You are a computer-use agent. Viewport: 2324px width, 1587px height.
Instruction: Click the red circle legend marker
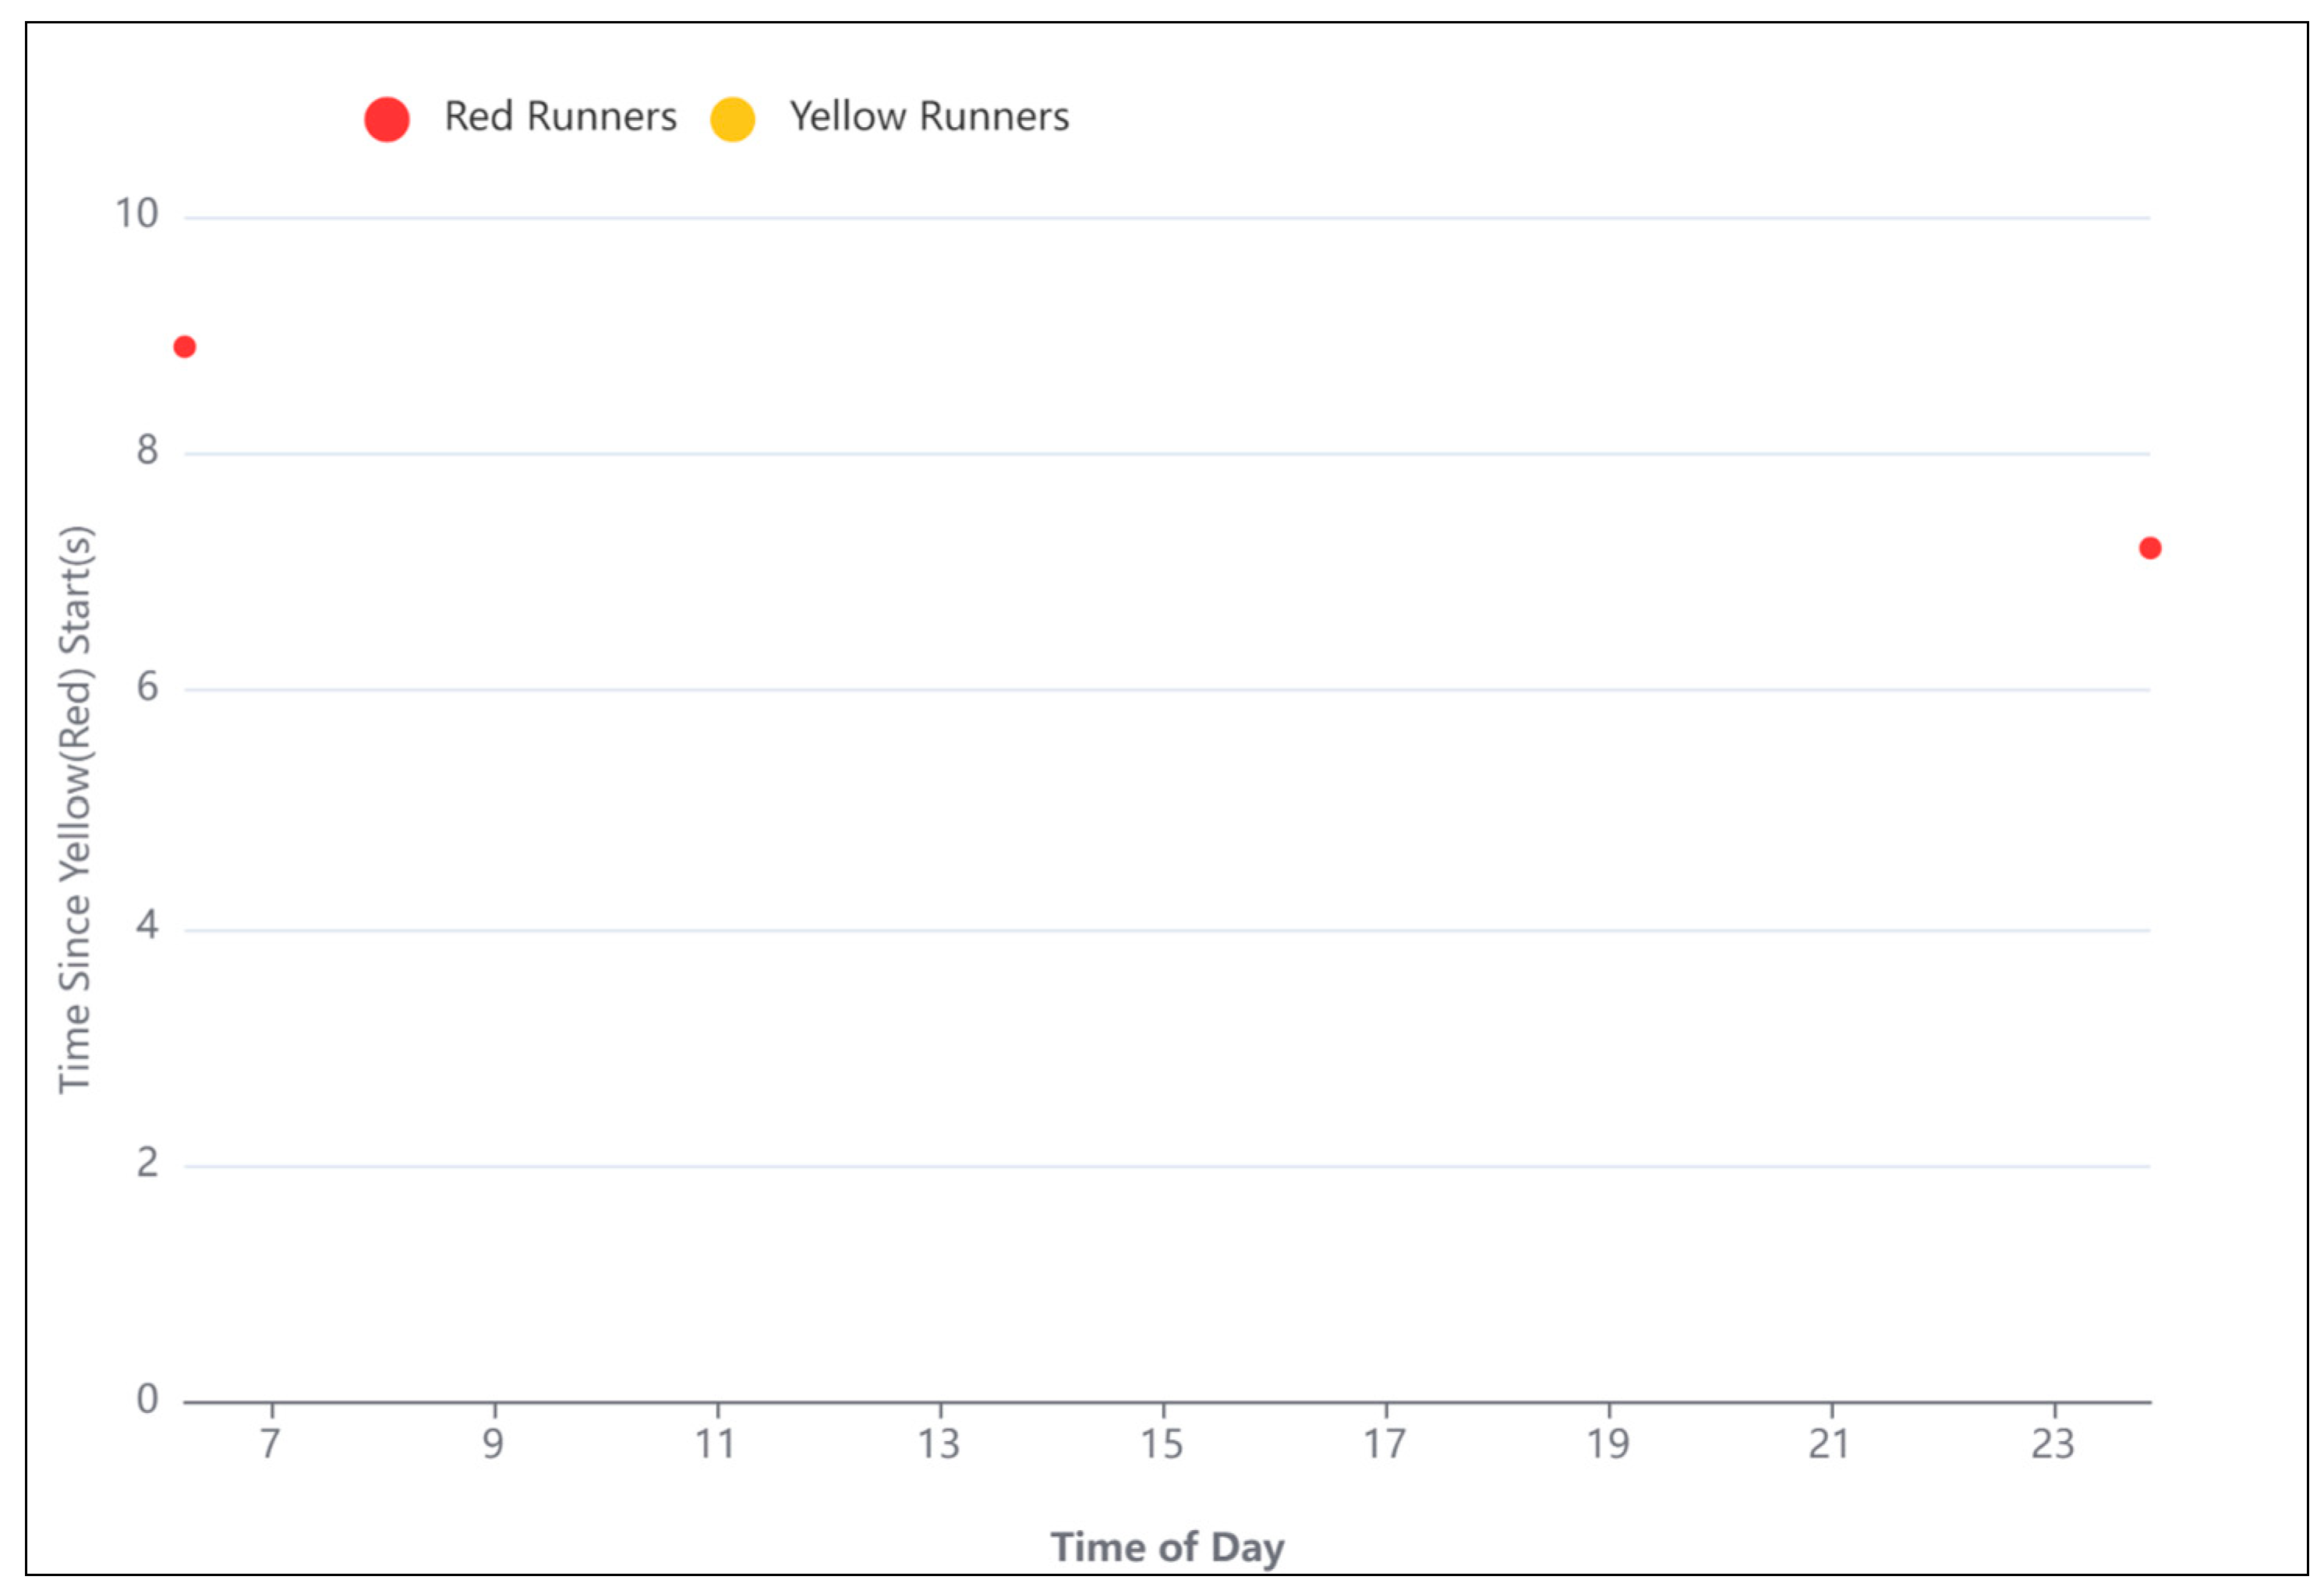pos(387,119)
